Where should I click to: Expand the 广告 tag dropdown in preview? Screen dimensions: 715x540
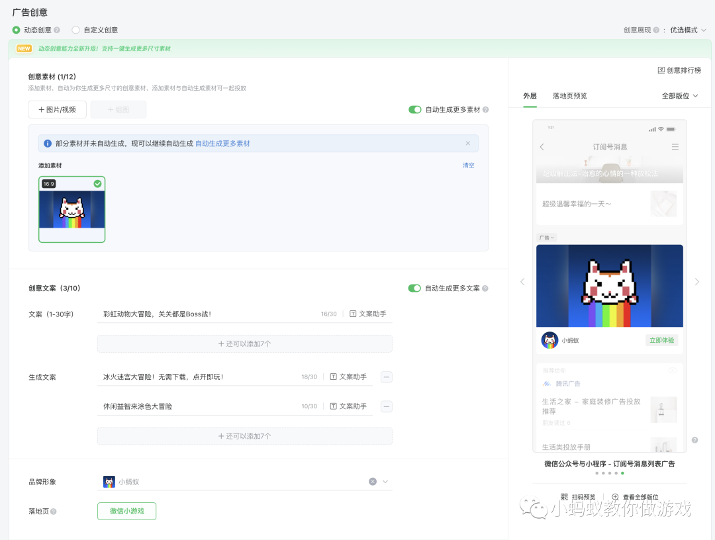[546, 238]
